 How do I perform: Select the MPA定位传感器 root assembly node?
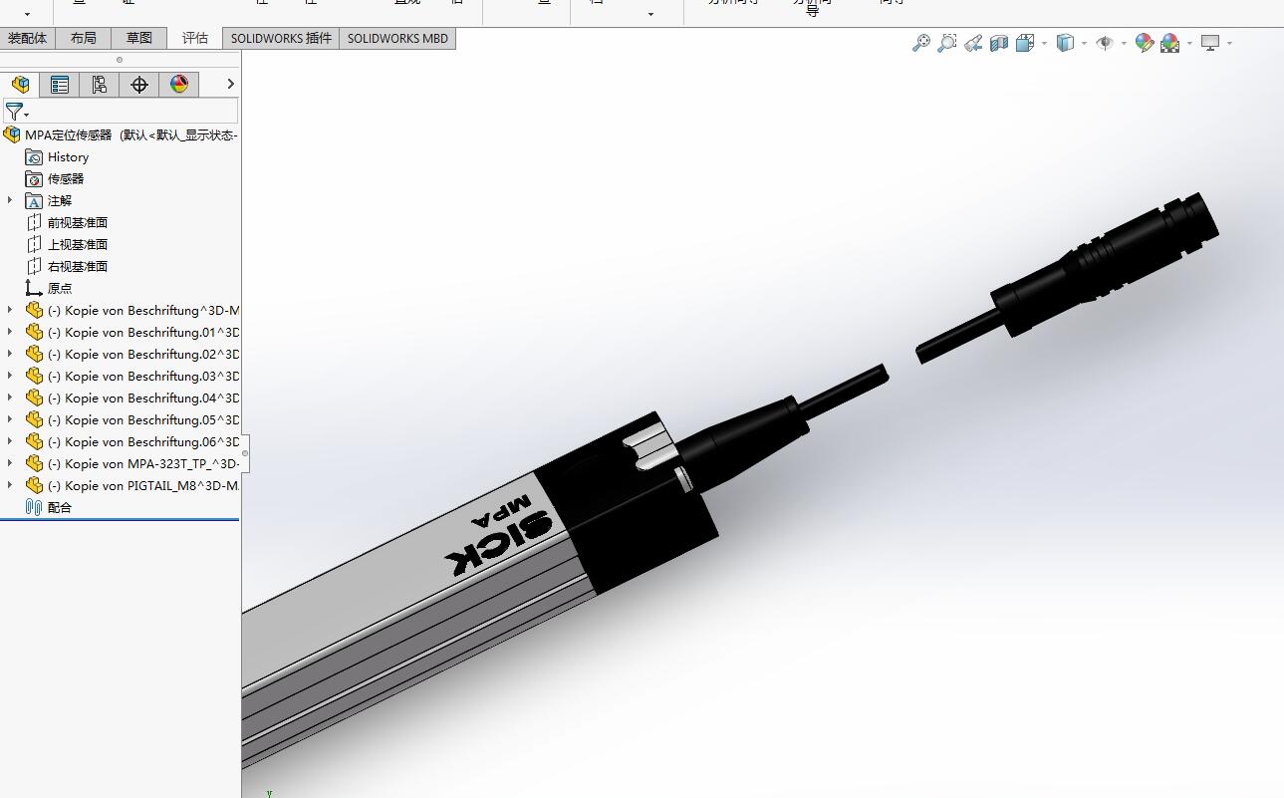coord(122,134)
